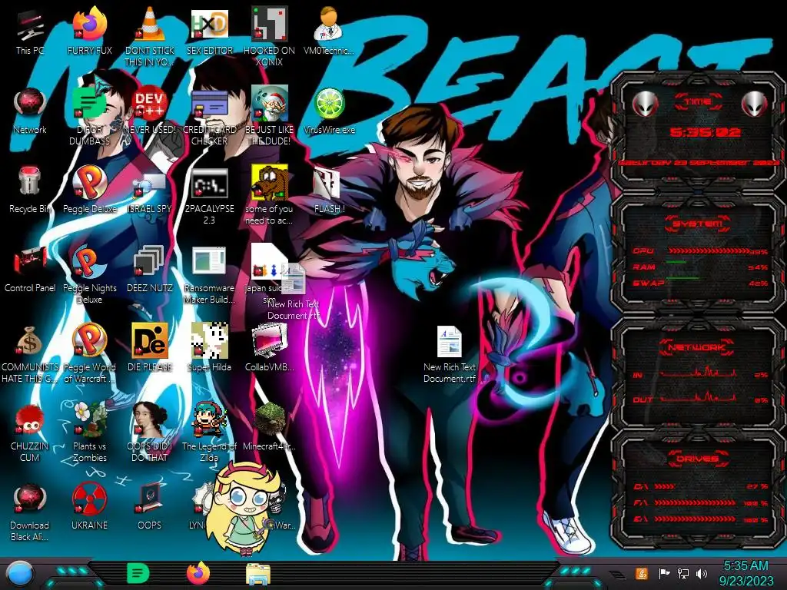787x590 pixels.
Task: Click the Java tray icon
Action: pos(642,573)
